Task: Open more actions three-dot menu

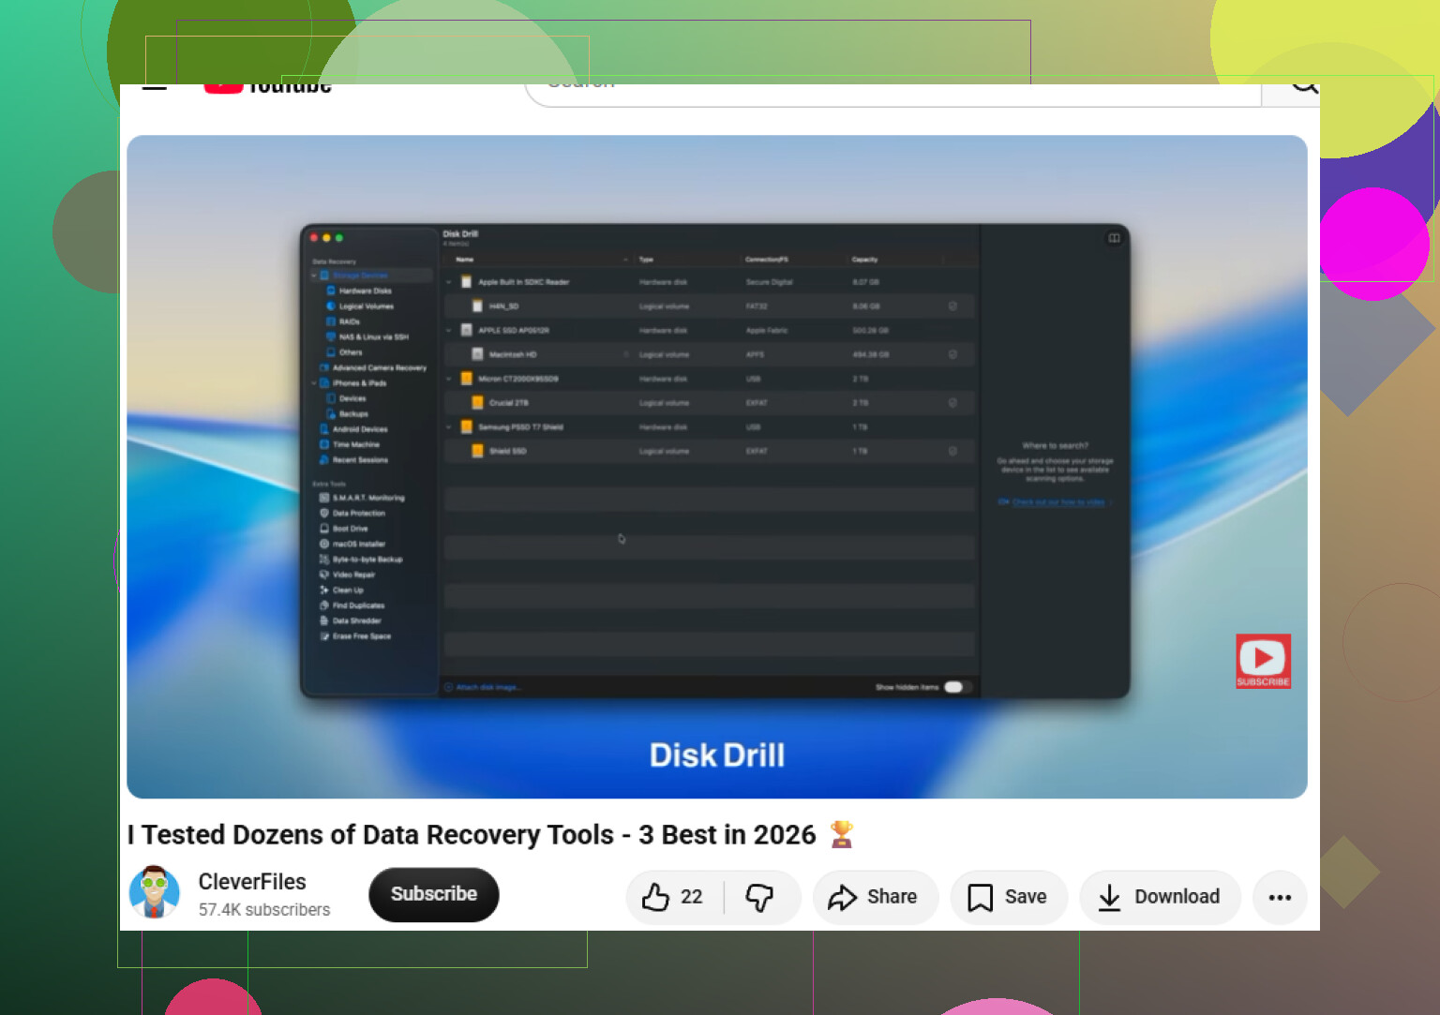Action: coord(1280,897)
